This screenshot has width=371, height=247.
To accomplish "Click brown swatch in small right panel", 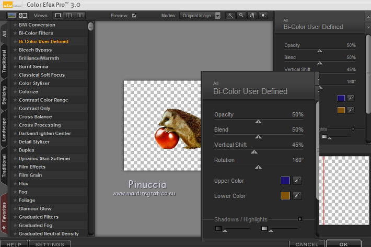I will (x=341, y=110).
